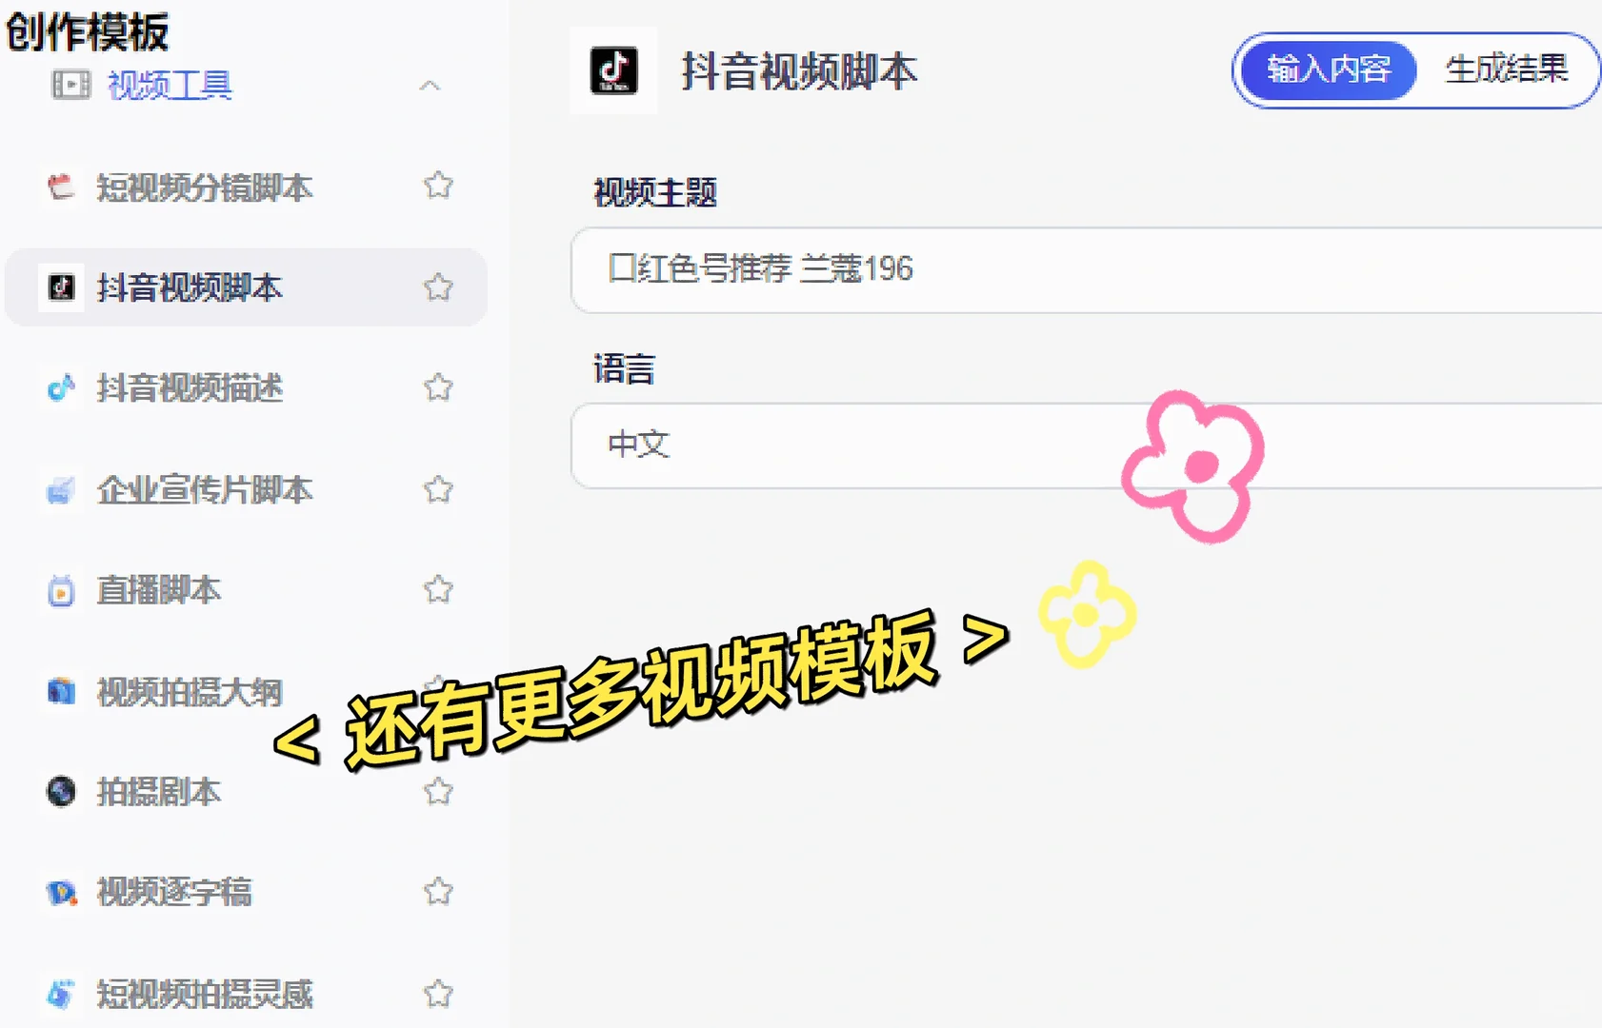Viewport: 1602px width, 1028px height.
Task: Favorite 短视频分镜脚本 with its star
Action: [x=438, y=185]
